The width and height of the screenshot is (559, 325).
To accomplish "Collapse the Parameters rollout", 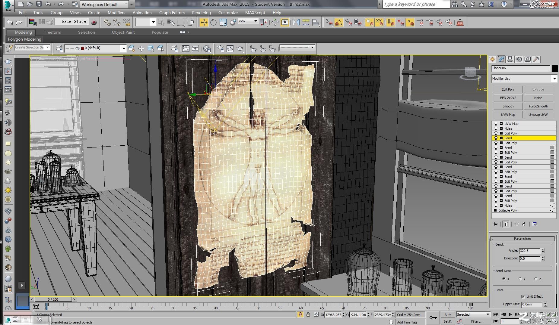I will click(522, 239).
